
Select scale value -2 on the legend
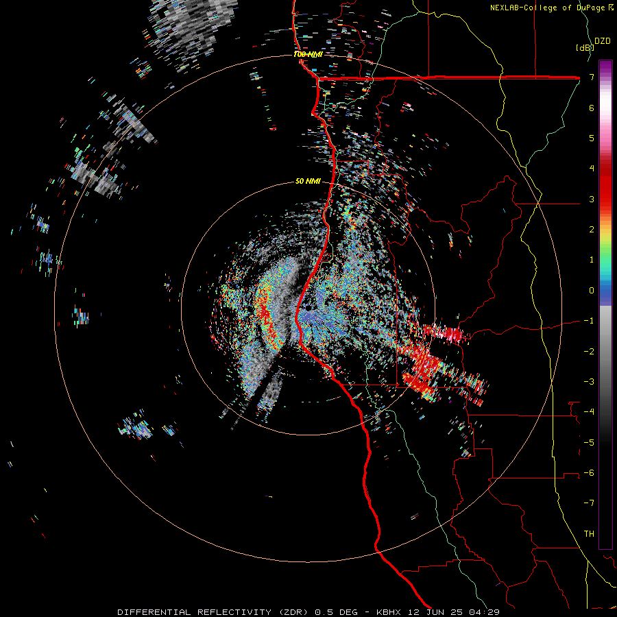[589, 352]
